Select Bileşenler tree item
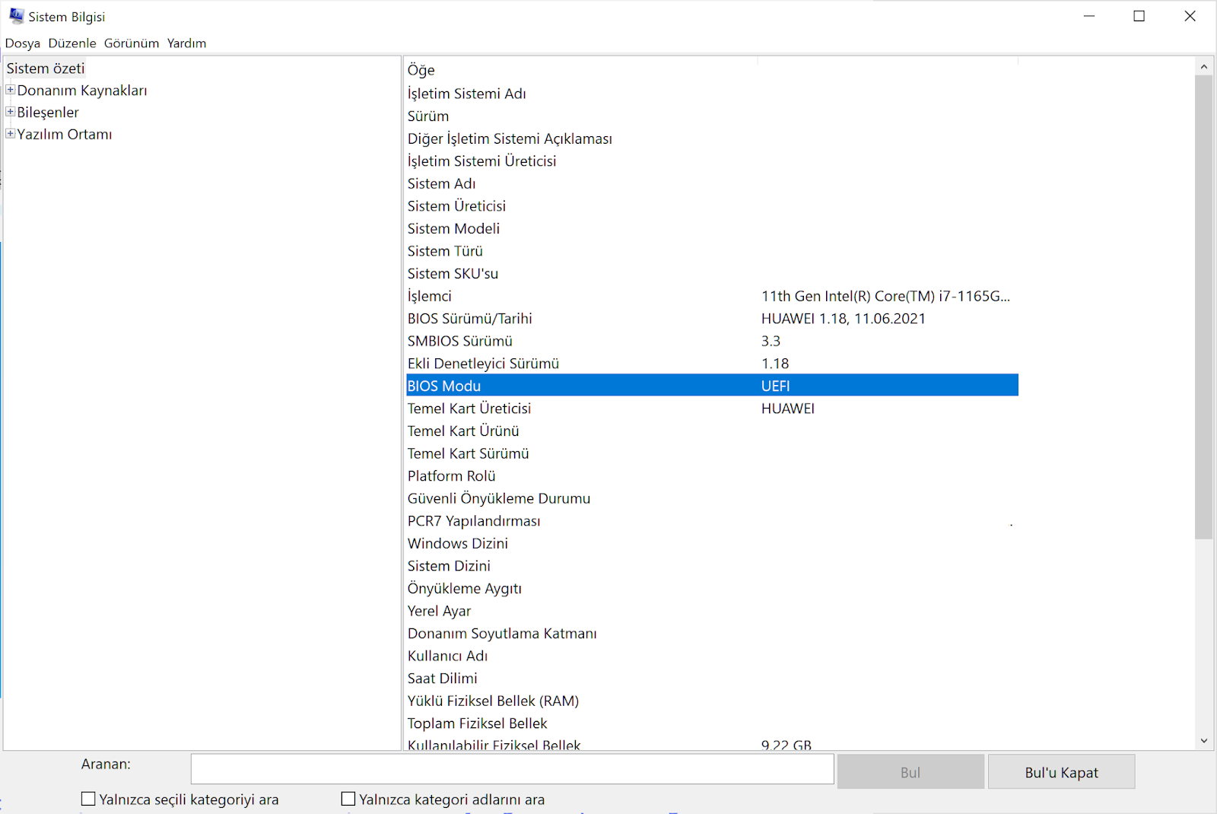1217x814 pixels. click(48, 113)
